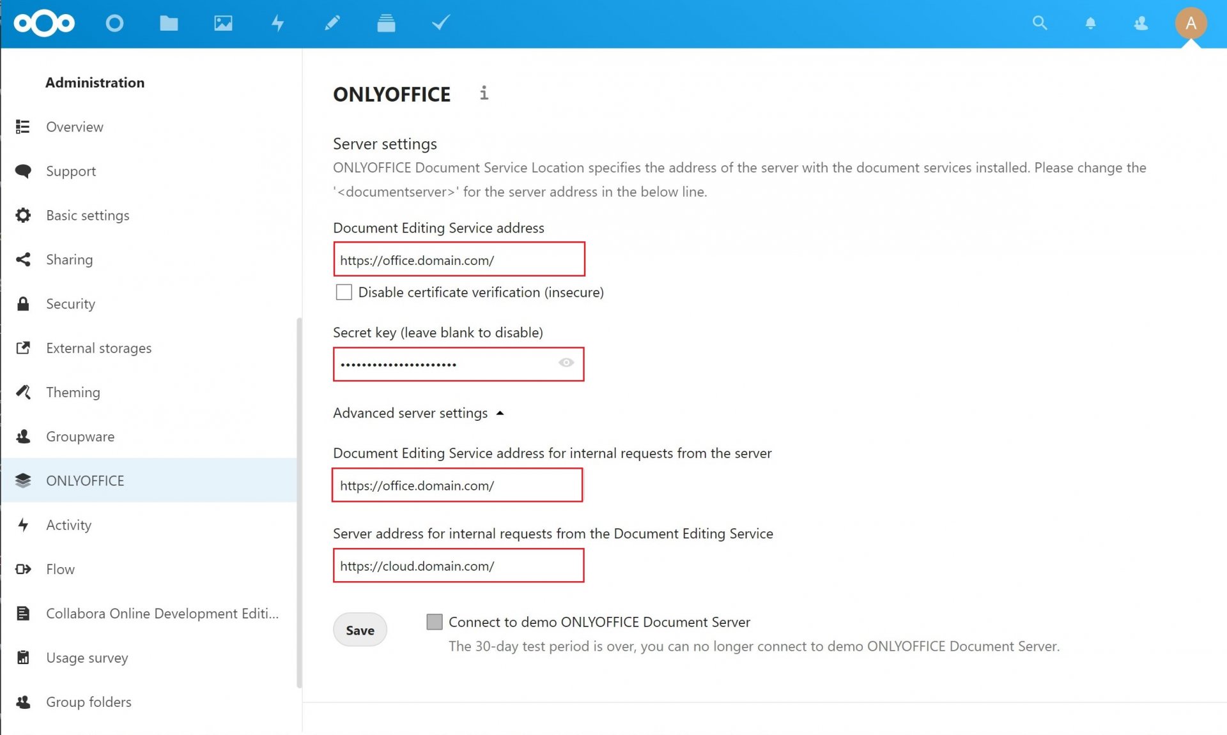Click the Nextcloud logo
This screenshot has height=735, width=1227.
coord(45,24)
